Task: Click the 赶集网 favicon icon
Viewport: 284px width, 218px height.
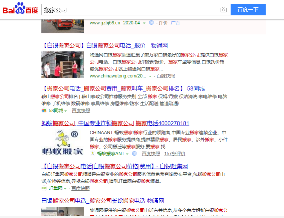Action: pos(44,188)
